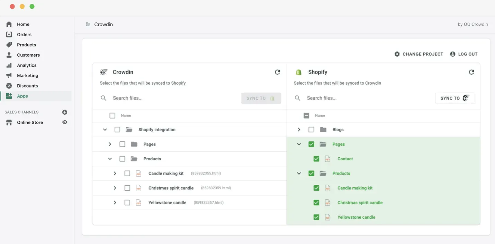
Task: Click the search magnifier in Shopify panel
Action: point(297,98)
